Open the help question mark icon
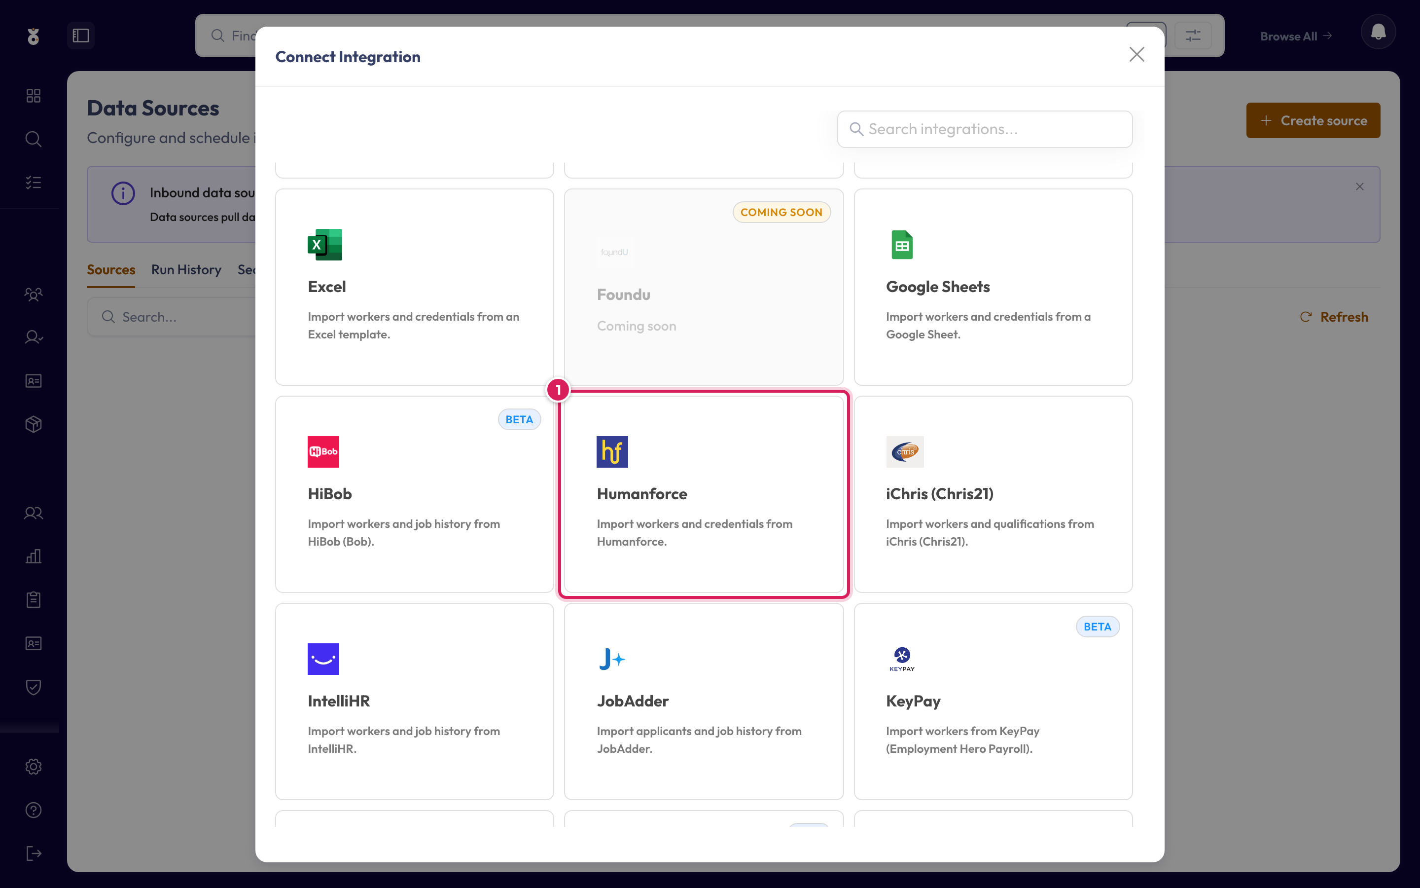The image size is (1420, 888). pyautogui.click(x=34, y=810)
